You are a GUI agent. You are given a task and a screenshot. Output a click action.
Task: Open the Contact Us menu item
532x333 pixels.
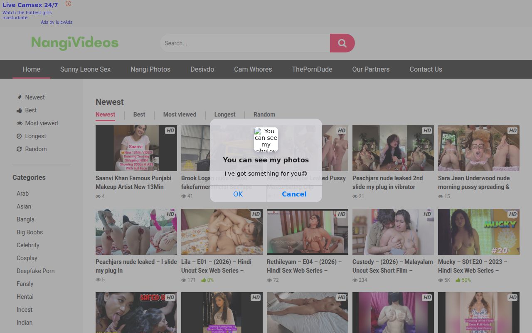coord(426,70)
